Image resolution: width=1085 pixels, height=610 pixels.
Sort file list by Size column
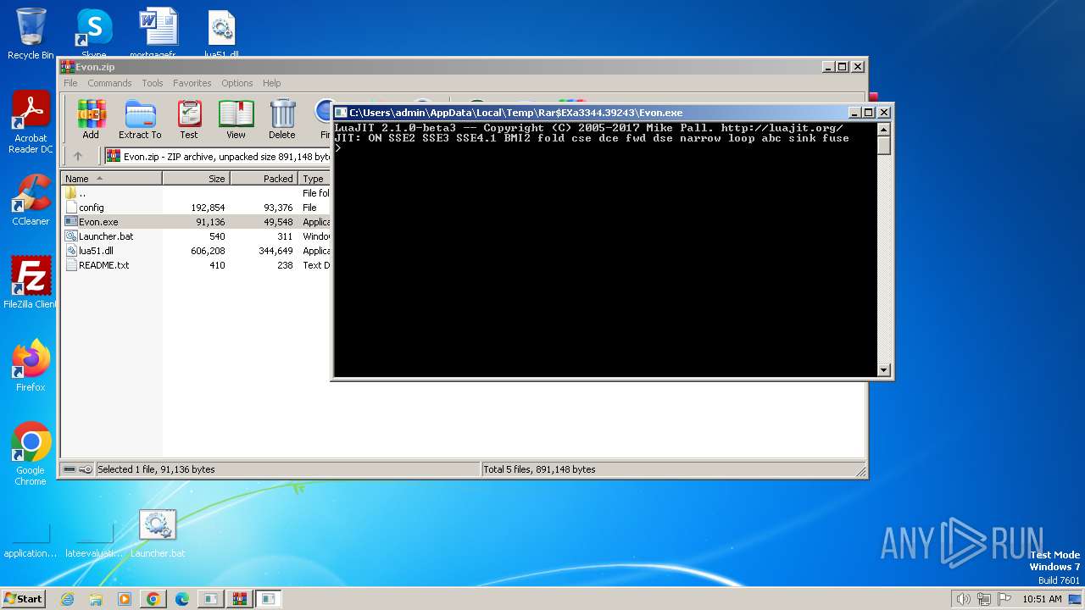[196, 179]
